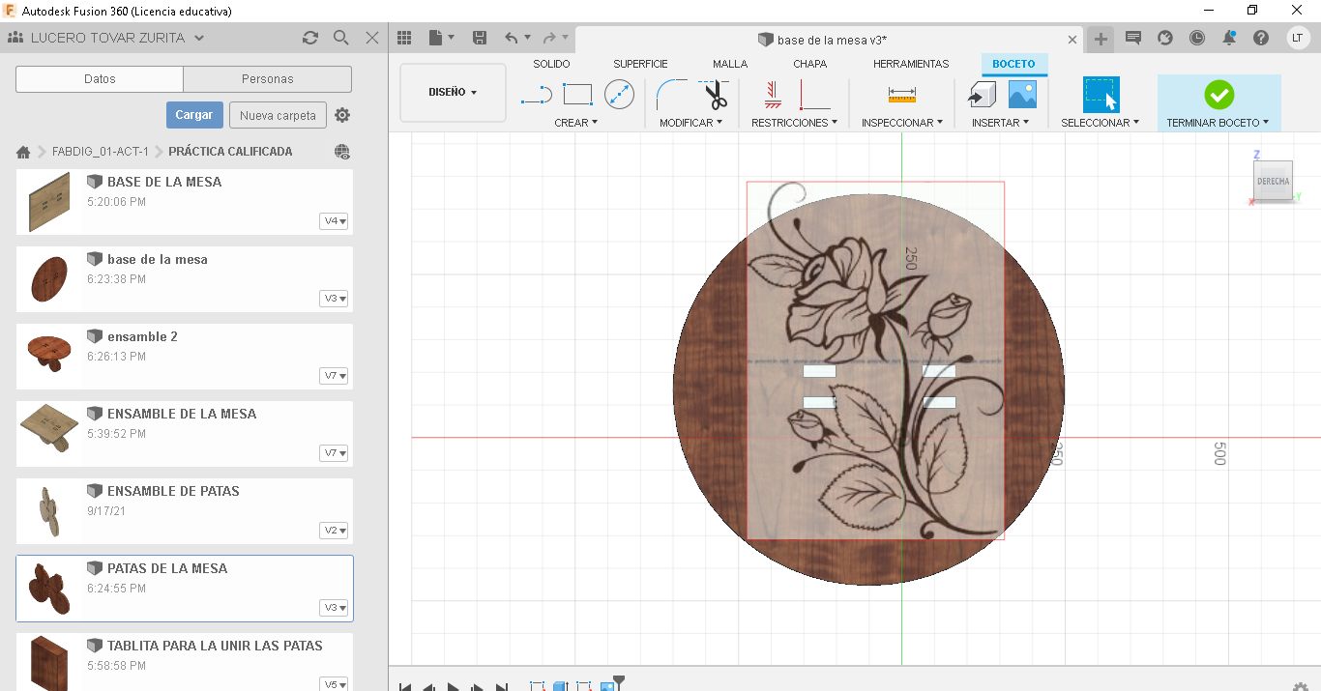Expand the RESTRICCIONES menu

coord(794,123)
